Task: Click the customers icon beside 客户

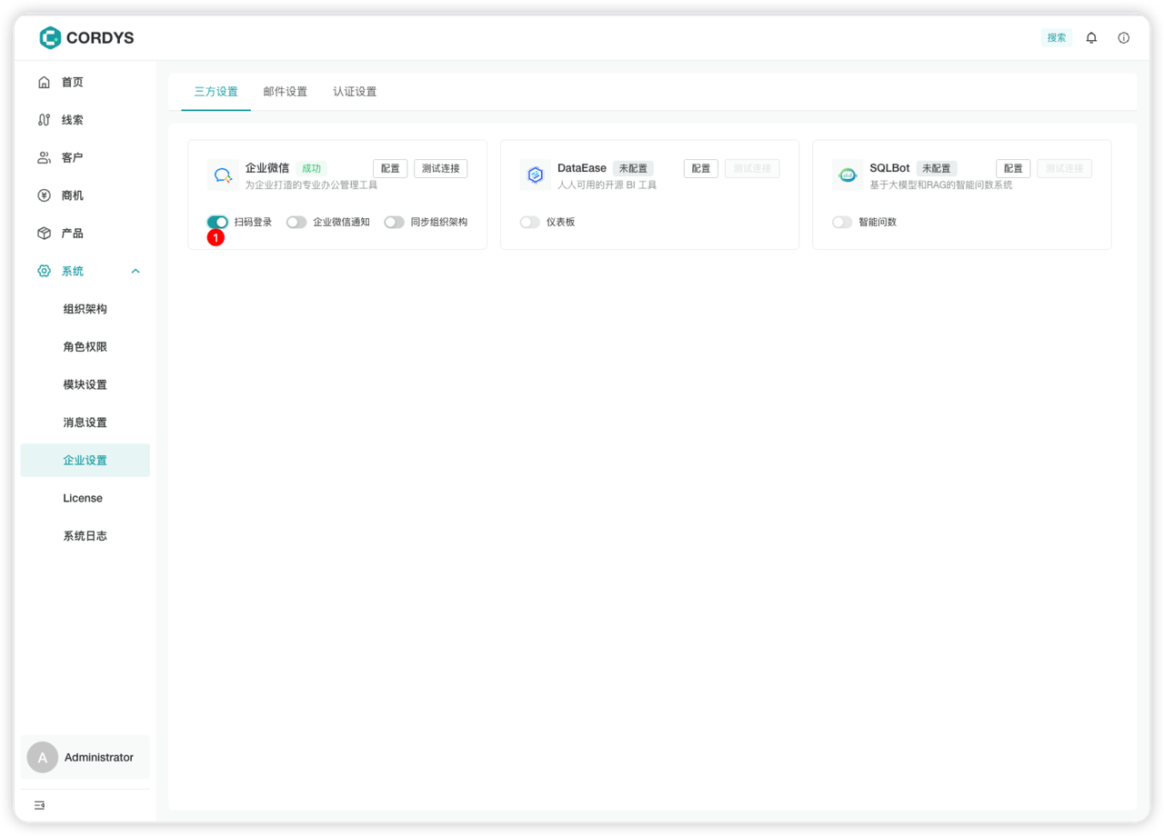Action: tap(44, 157)
